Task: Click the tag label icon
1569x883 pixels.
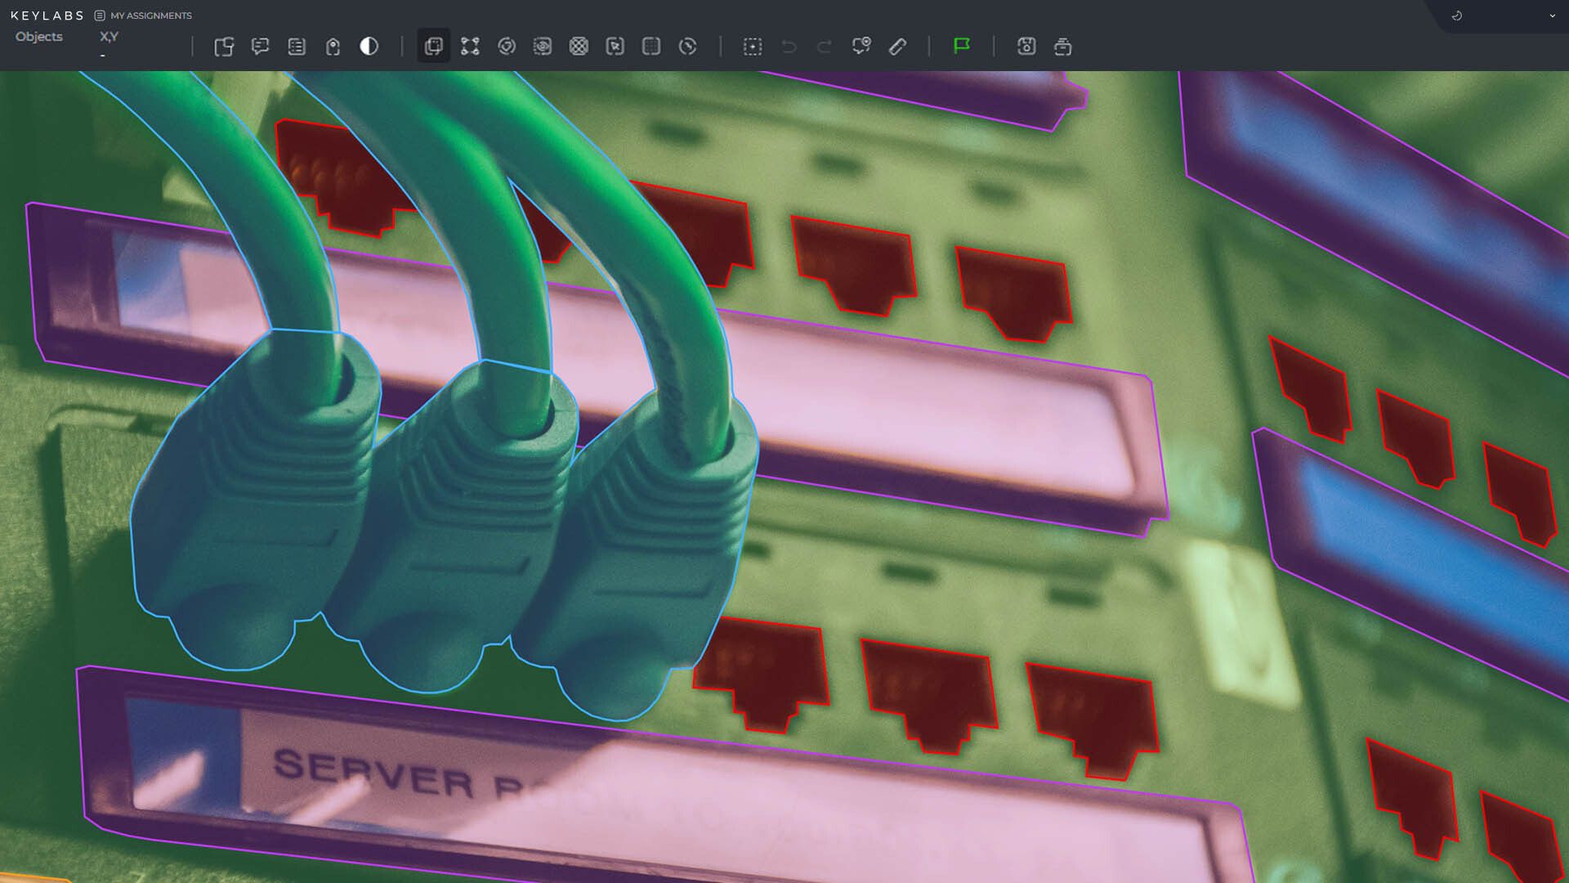Action: 333,47
